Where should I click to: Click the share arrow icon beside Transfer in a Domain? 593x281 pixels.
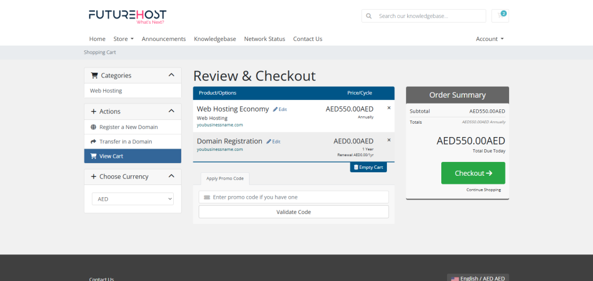click(x=93, y=142)
